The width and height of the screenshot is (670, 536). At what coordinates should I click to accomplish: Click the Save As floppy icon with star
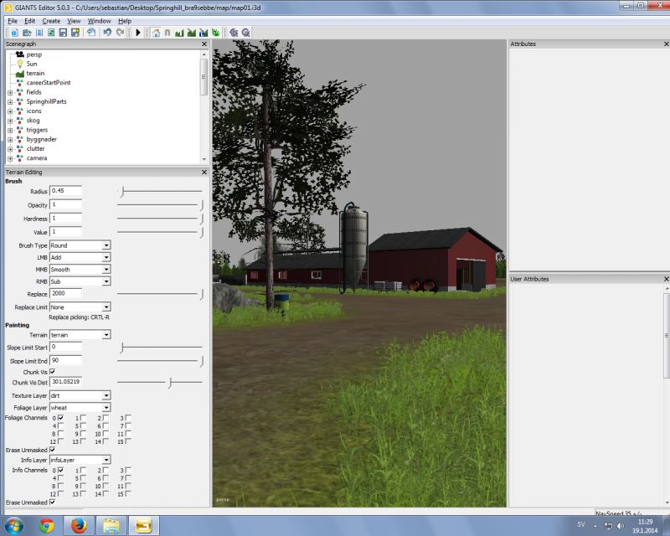point(75,33)
